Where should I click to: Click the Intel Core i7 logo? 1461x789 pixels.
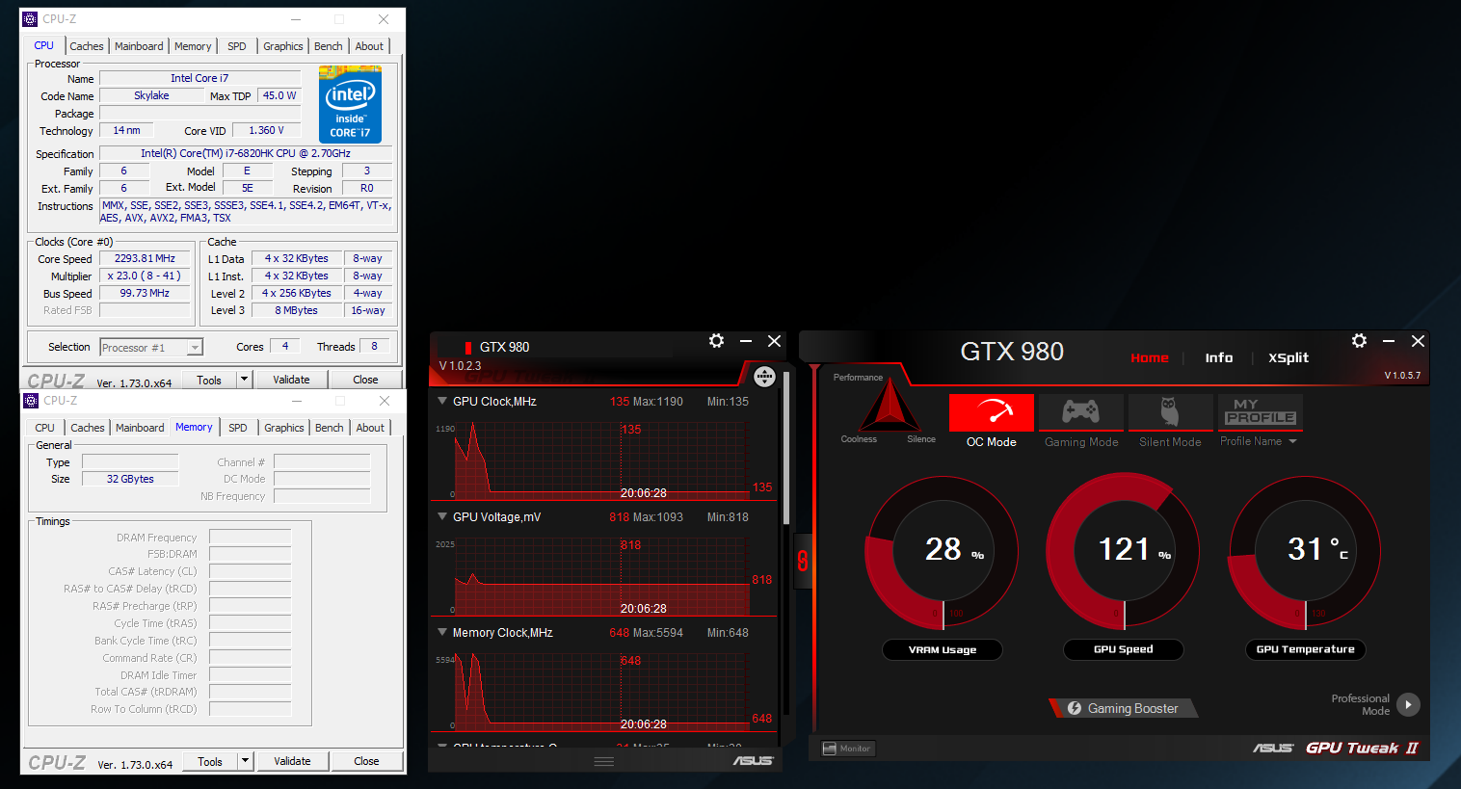(x=350, y=104)
